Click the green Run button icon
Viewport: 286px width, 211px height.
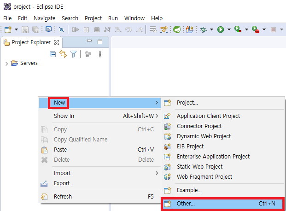221,29
